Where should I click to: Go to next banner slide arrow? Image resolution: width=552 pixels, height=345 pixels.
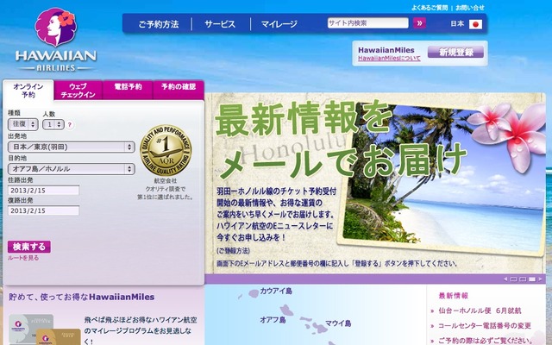tap(541, 279)
